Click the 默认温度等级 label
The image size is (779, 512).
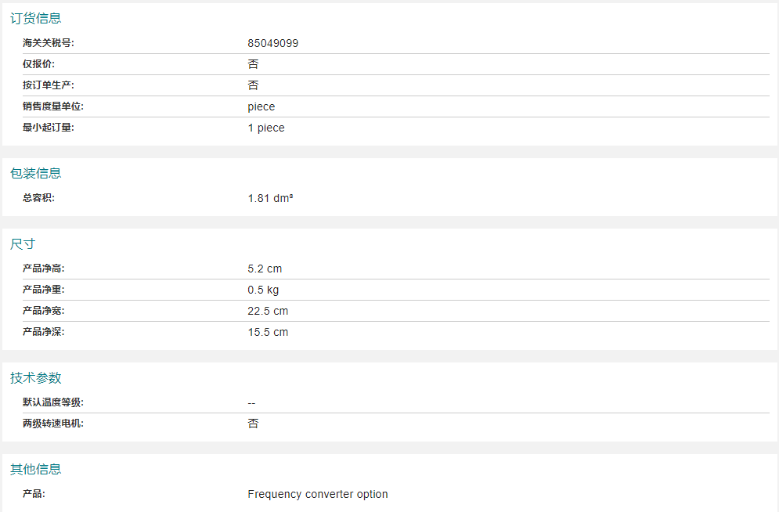[53, 402]
